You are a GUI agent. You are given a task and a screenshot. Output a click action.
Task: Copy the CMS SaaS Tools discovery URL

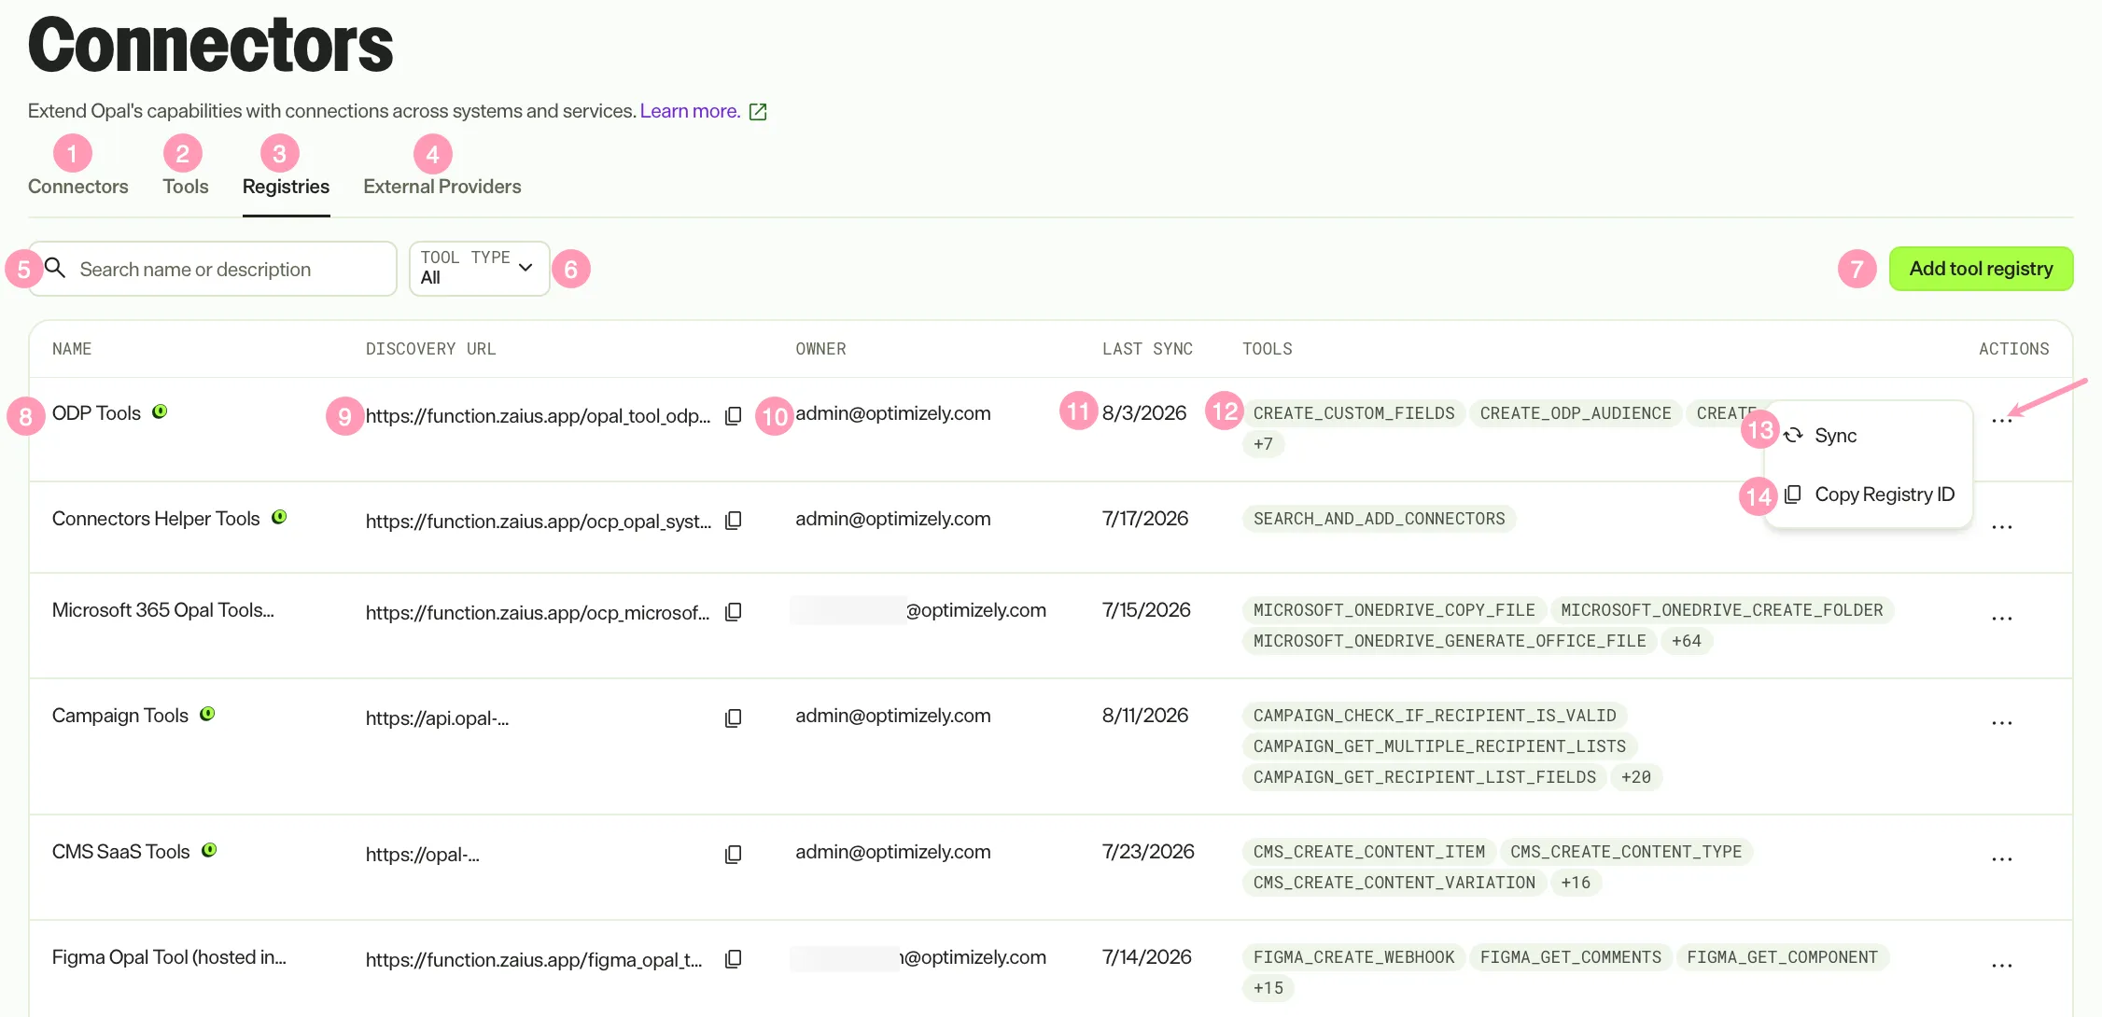(734, 854)
